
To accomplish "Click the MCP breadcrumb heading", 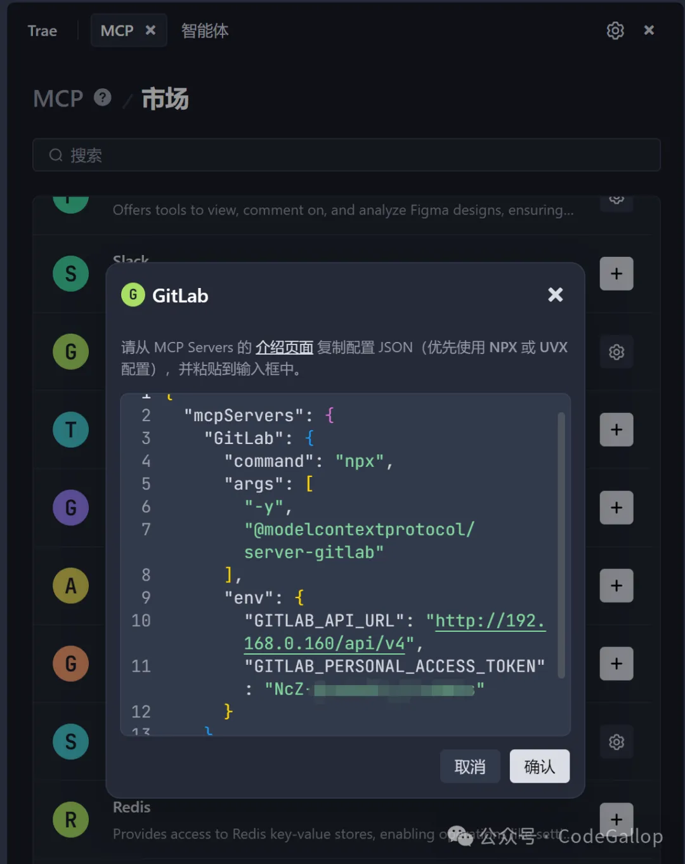I will [x=58, y=98].
